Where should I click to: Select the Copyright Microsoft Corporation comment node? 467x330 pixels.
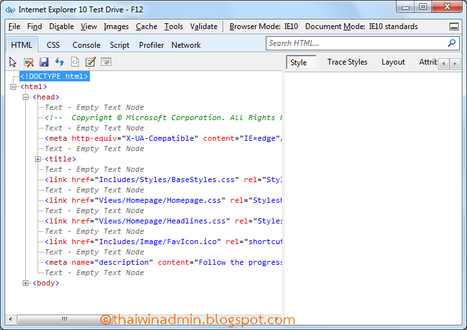pyautogui.click(x=163, y=118)
